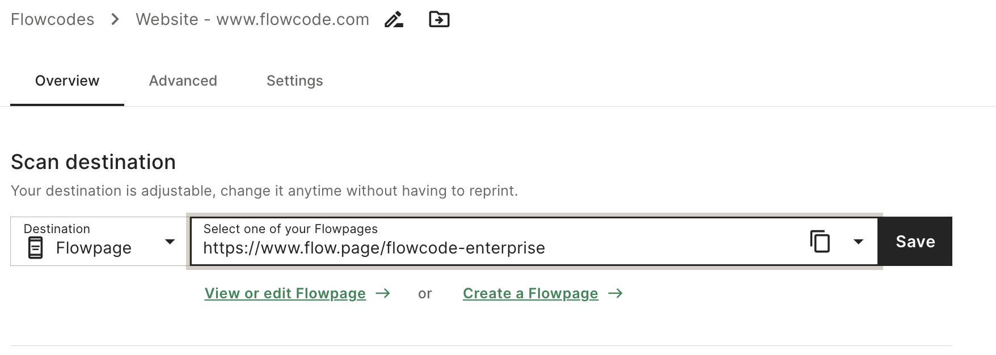Image resolution: width=996 pixels, height=355 pixels.
Task: Navigate back to Flowcodes breadcrumb
Action: coord(53,19)
